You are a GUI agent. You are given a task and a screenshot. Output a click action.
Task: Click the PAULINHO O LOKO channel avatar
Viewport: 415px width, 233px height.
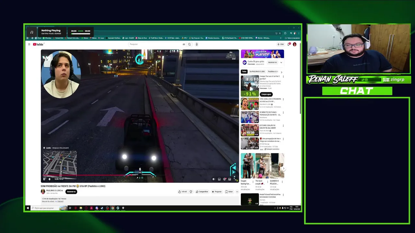tap(43, 192)
